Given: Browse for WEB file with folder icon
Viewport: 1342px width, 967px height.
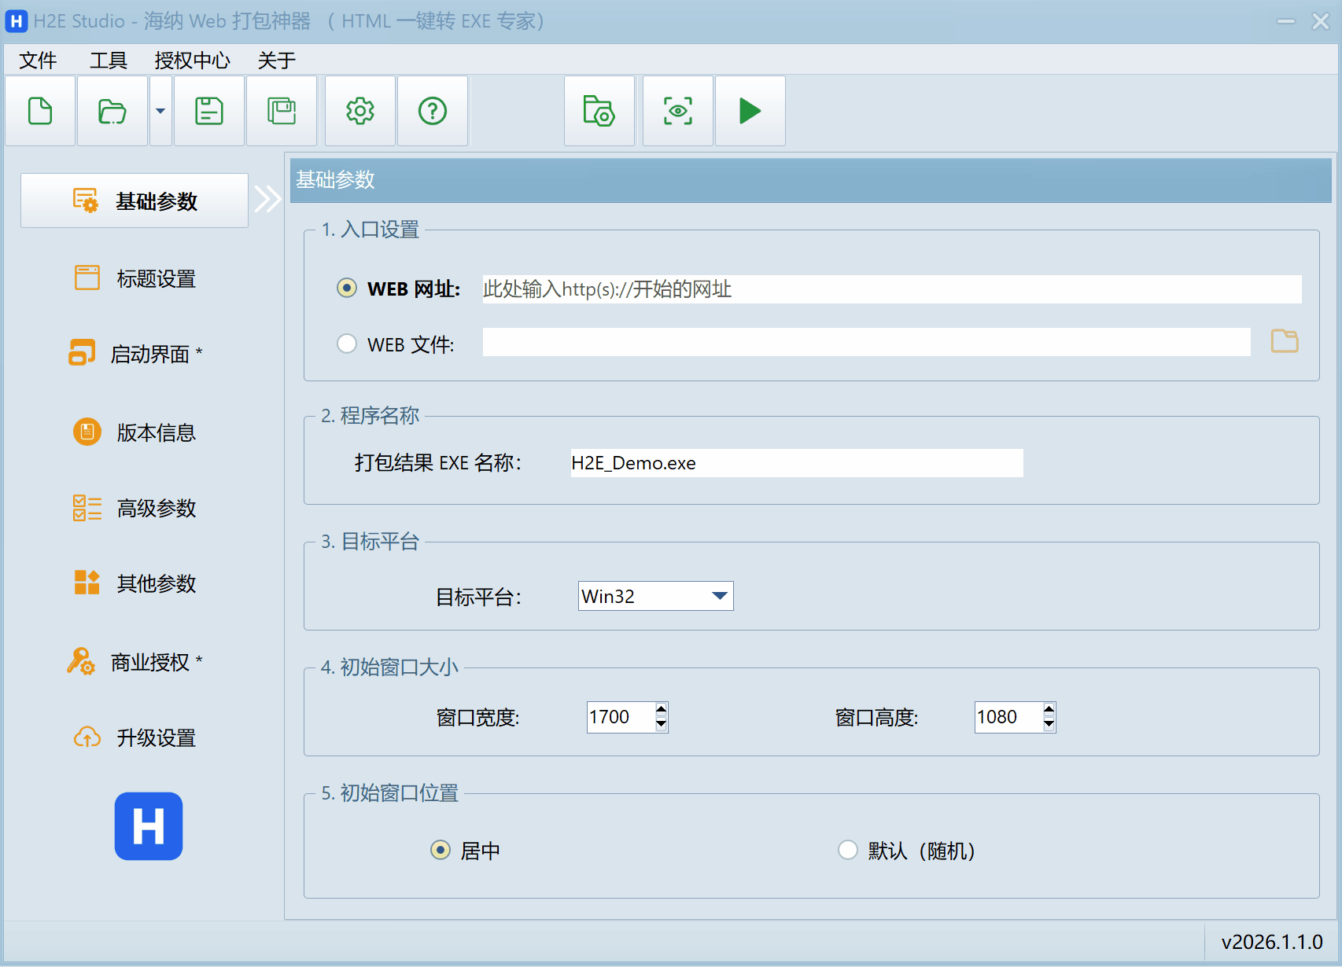Looking at the screenshot, I should [x=1284, y=341].
